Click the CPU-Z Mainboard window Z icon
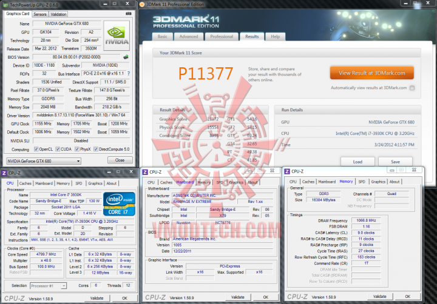The height and width of the screenshot is (304, 437). pos(145,172)
